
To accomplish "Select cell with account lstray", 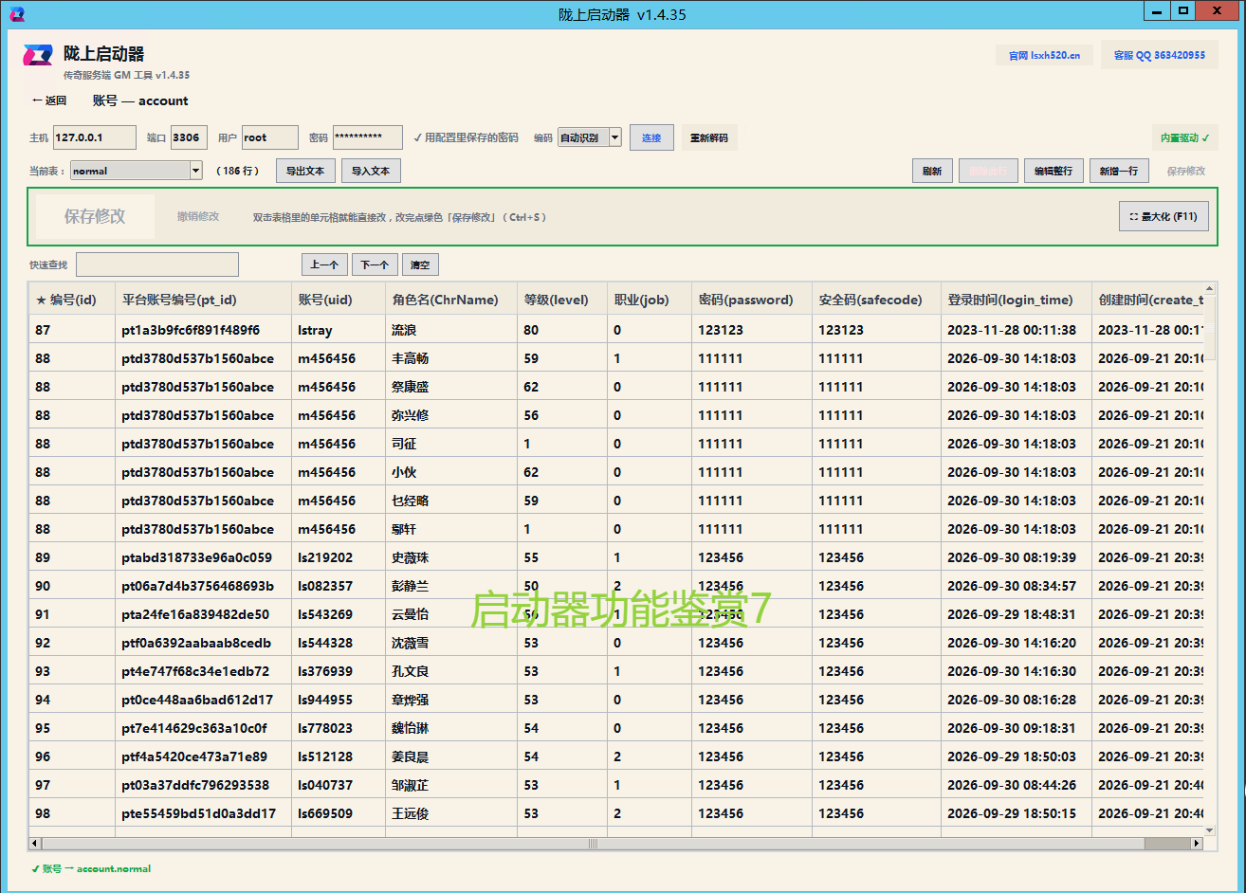I will 339,330.
